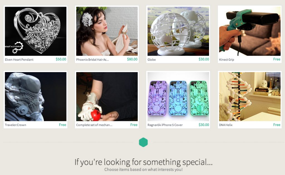Click the $50.00 price label
Viewport: 285px width, 175px height.
point(61,59)
